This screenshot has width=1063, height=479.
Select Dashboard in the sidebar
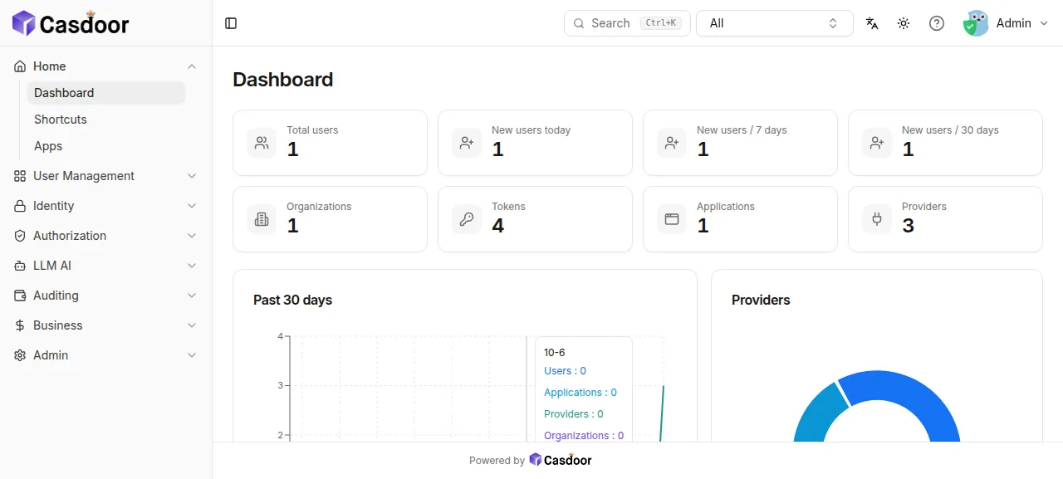(x=106, y=93)
